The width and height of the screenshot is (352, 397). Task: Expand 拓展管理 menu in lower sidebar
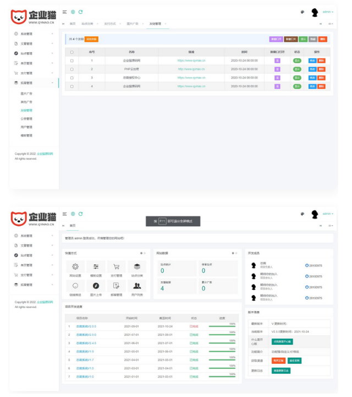pyautogui.click(x=33, y=285)
